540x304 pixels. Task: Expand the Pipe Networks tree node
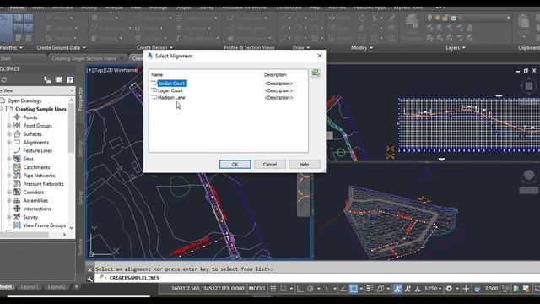(9, 176)
